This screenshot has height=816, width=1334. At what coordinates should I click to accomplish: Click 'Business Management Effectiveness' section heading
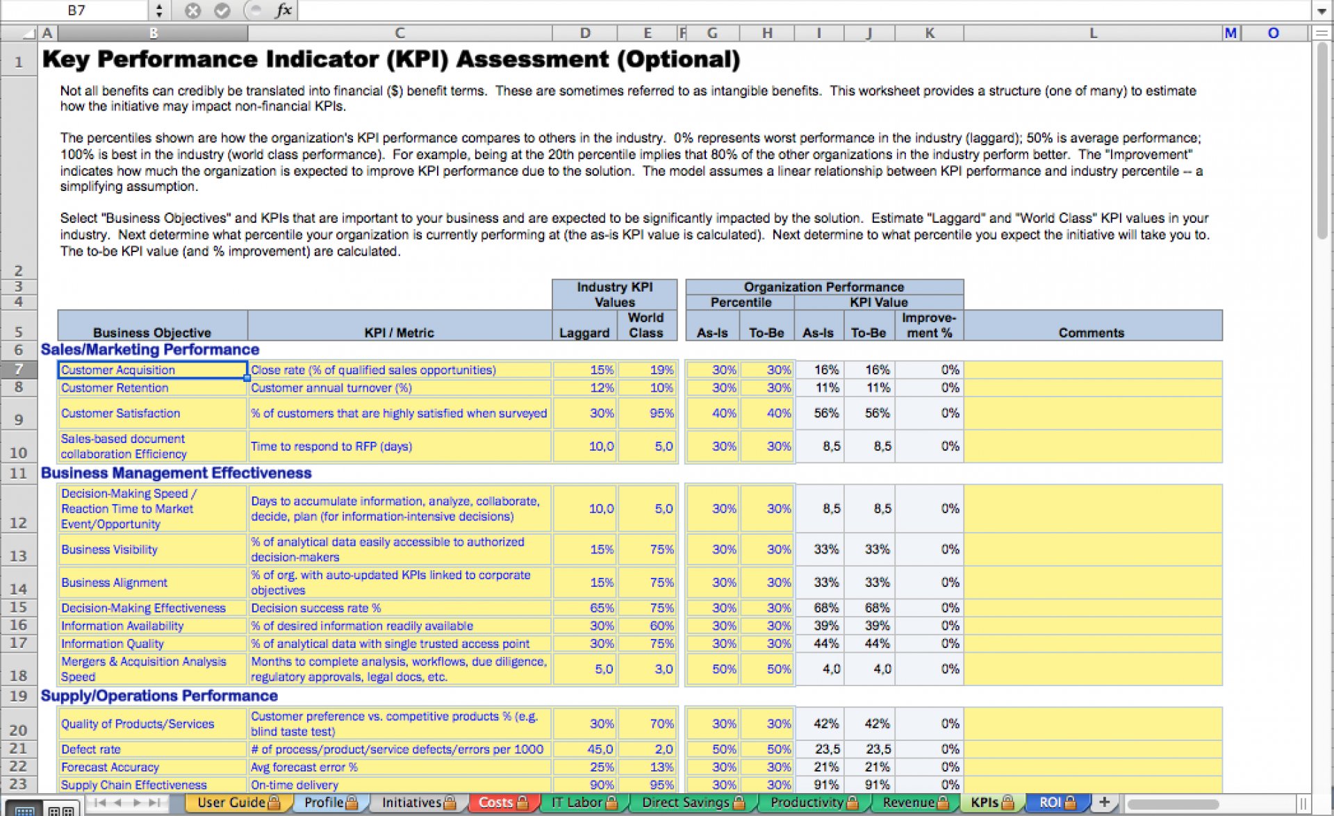tap(176, 473)
